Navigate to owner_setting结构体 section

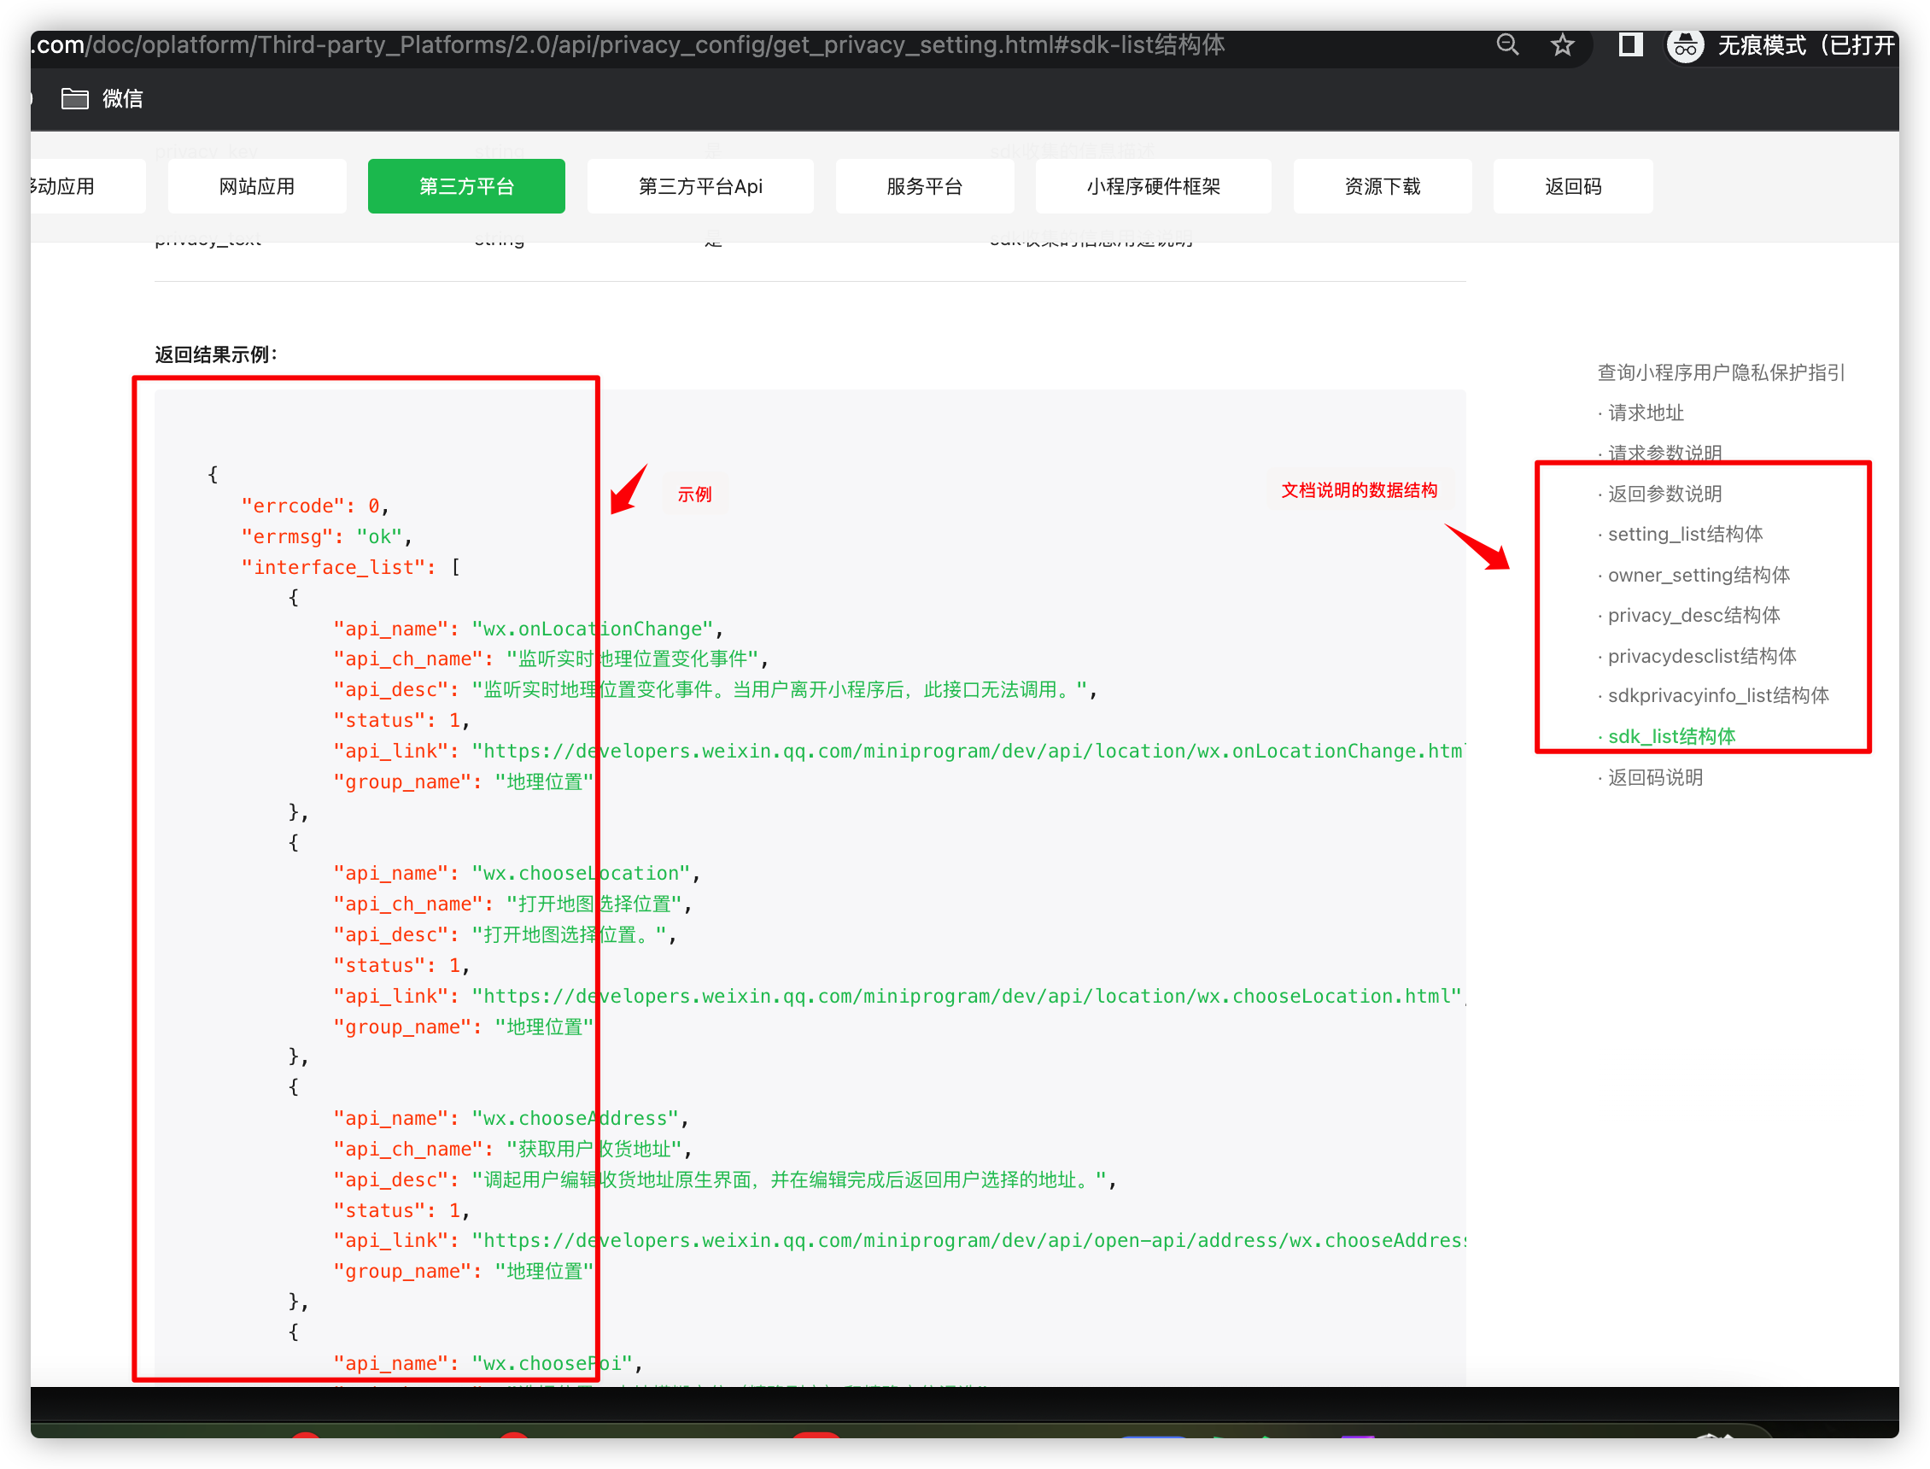(1699, 576)
